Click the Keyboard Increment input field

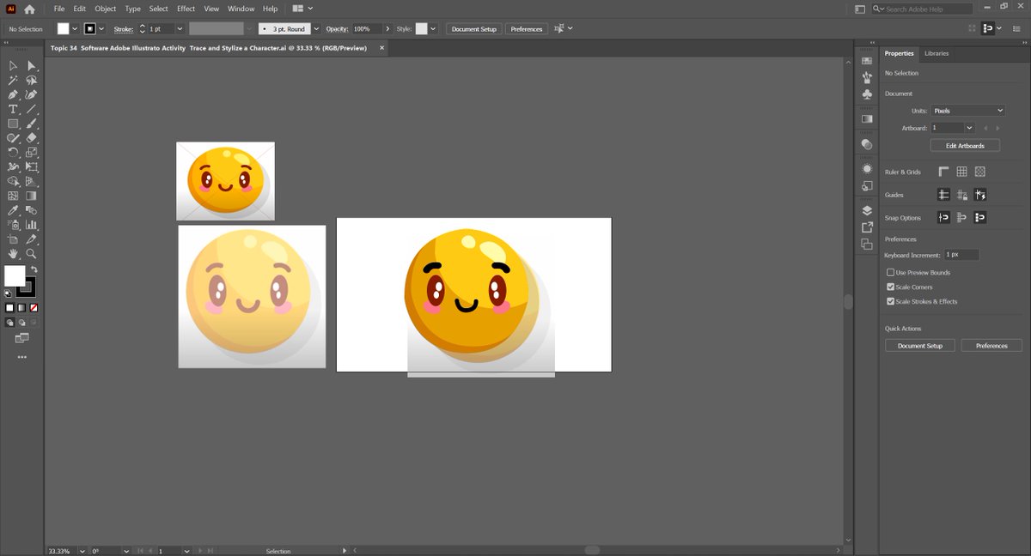961,255
